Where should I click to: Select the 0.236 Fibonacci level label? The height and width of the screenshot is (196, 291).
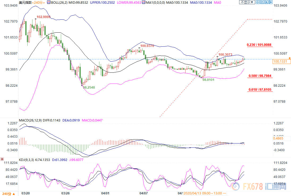[x=259, y=45]
